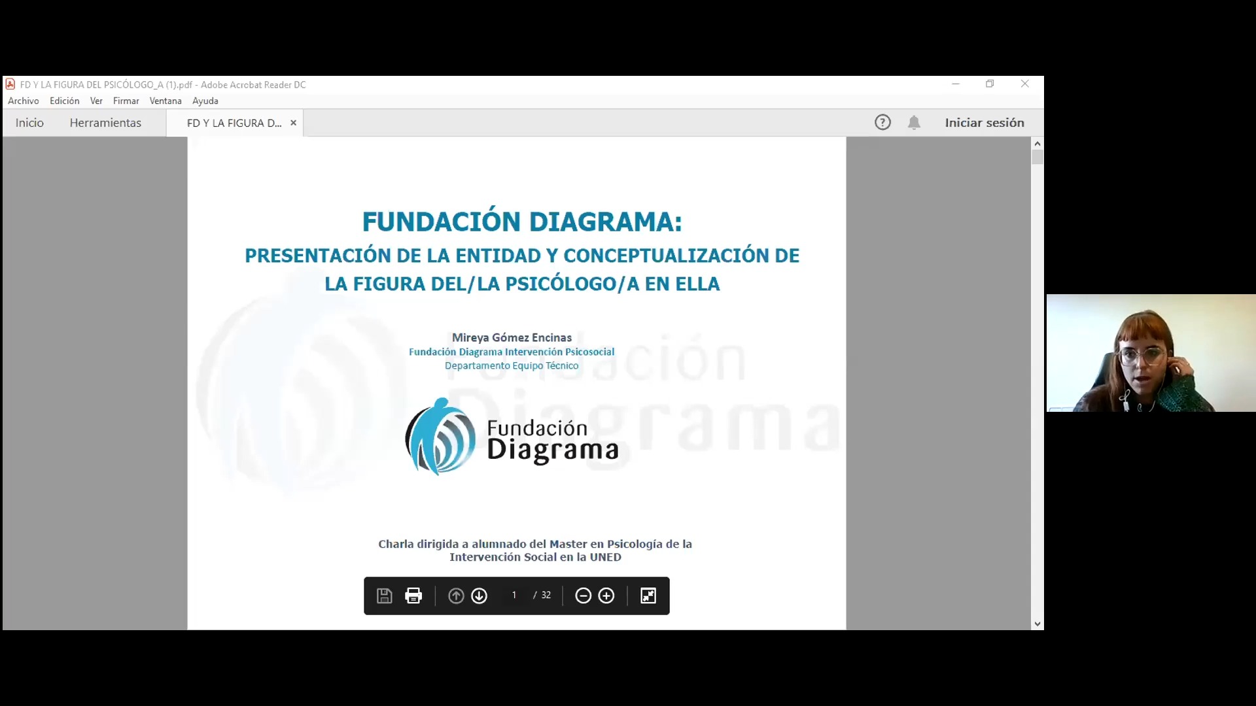Screen dimensions: 1256x706
Task: Restore down the Acrobat Reader window
Action: tap(990, 84)
